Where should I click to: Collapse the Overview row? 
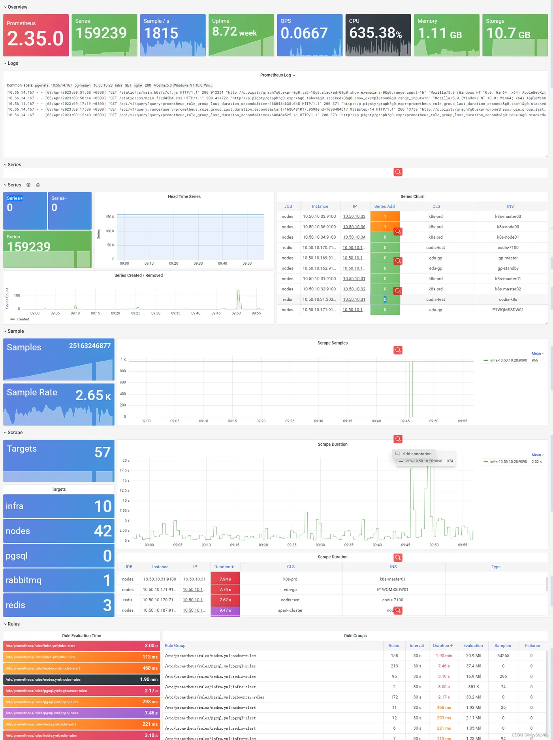16,7
